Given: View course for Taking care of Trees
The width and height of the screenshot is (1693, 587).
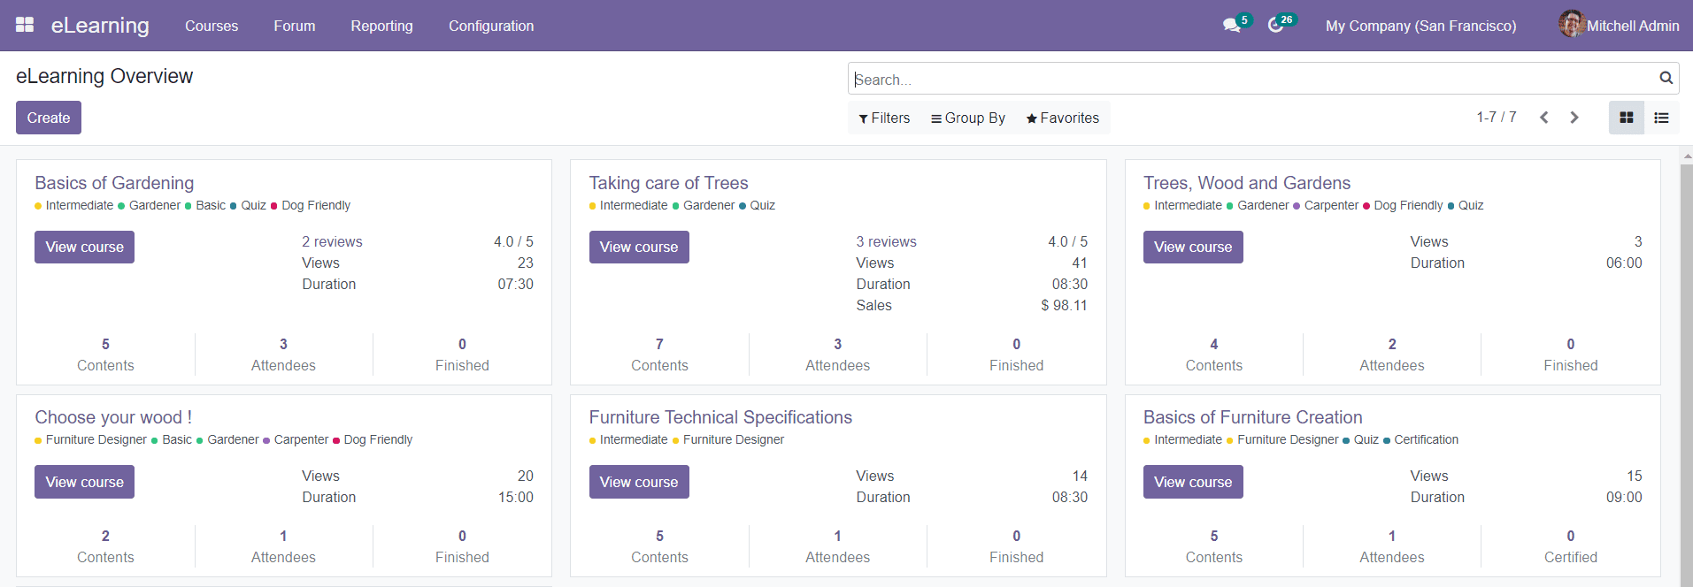Looking at the screenshot, I should (x=639, y=247).
